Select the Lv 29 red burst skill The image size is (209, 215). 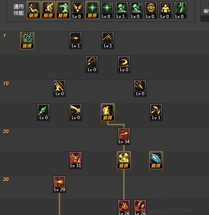[59, 184]
